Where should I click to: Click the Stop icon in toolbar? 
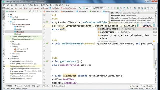131,8
